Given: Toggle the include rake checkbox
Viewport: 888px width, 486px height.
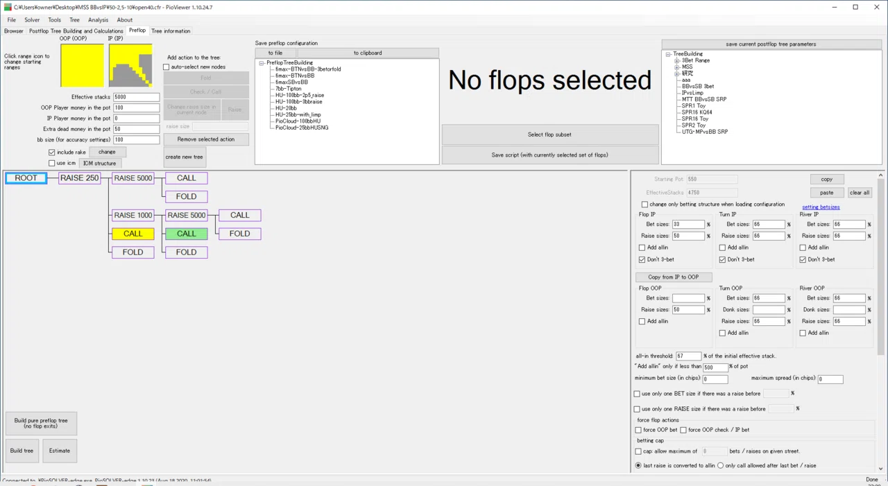Looking at the screenshot, I should 52,153.
